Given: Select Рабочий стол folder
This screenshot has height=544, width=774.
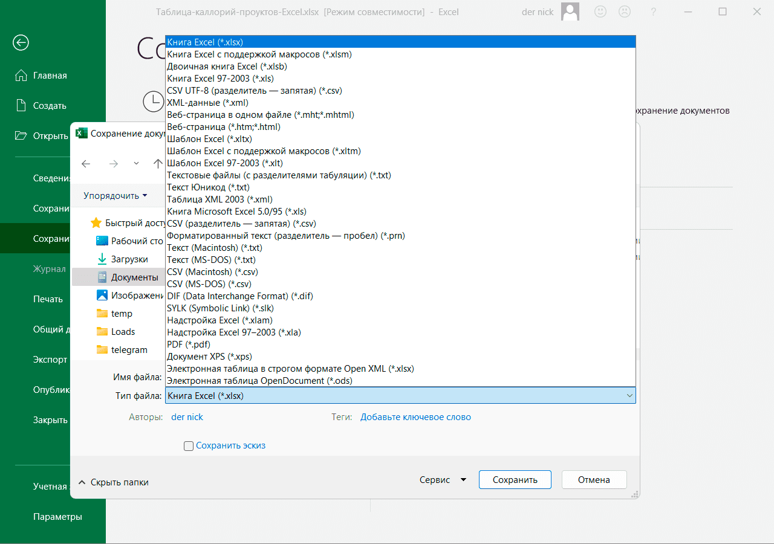Looking at the screenshot, I should (x=131, y=241).
